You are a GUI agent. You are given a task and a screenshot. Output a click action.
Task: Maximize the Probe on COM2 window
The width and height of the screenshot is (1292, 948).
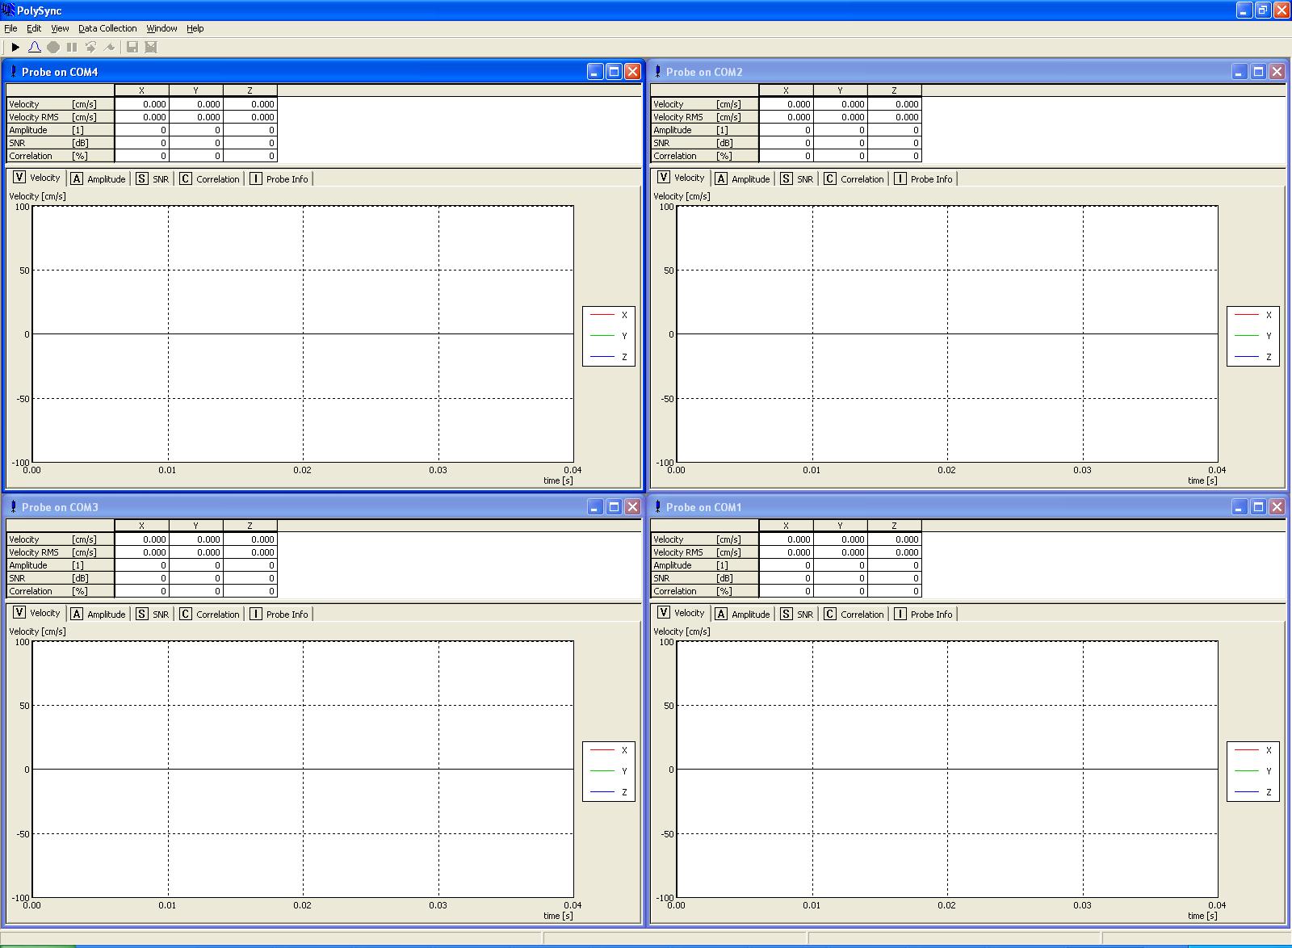click(x=1258, y=72)
